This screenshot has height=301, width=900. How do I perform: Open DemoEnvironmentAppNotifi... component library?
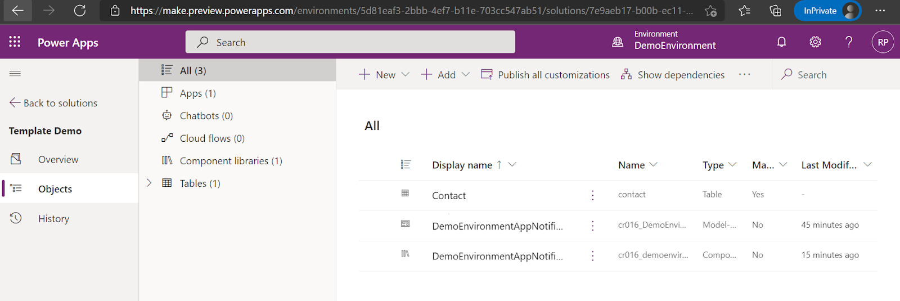click(x=497, y=257)
